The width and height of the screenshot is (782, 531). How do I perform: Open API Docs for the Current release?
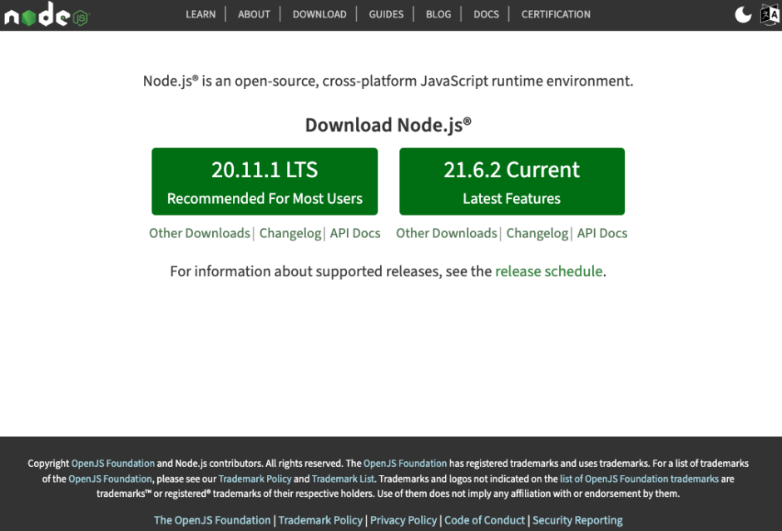click(602, 233)
